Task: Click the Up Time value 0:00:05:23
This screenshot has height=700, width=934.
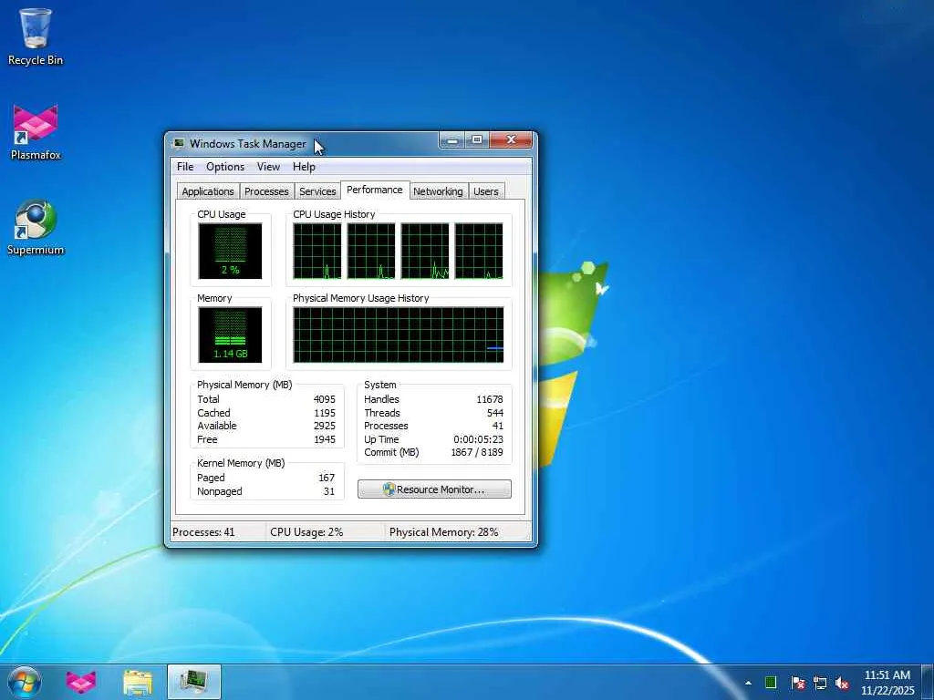Action: (x=478, y=439)
